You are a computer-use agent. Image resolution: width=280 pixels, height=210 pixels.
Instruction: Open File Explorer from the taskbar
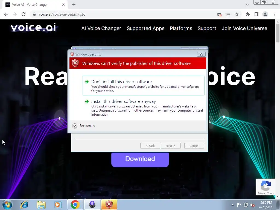coord(41,205)
